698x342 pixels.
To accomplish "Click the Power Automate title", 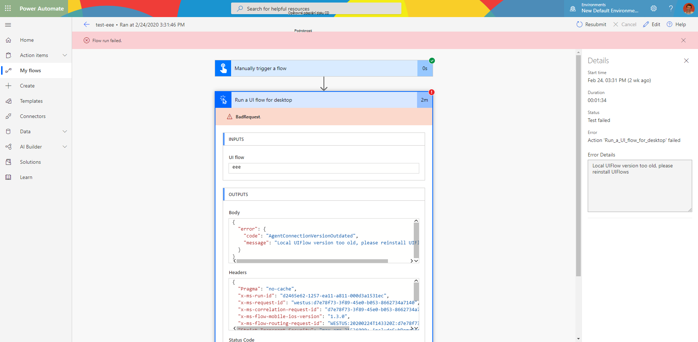I will click(41, 8).
